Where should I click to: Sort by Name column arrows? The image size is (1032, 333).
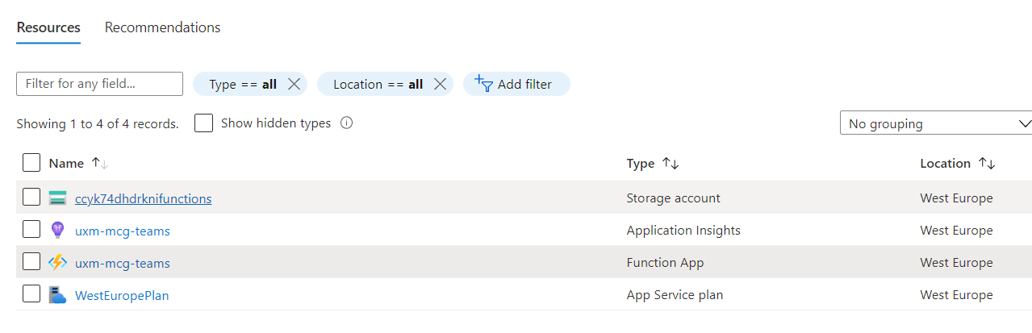tap(100, 163)
